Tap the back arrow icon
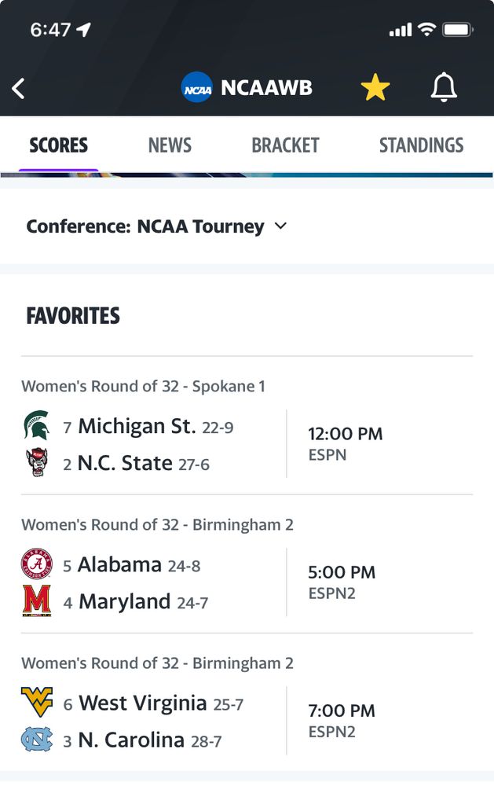This screenshot has height=786, width=494. [x=19, y=88]
